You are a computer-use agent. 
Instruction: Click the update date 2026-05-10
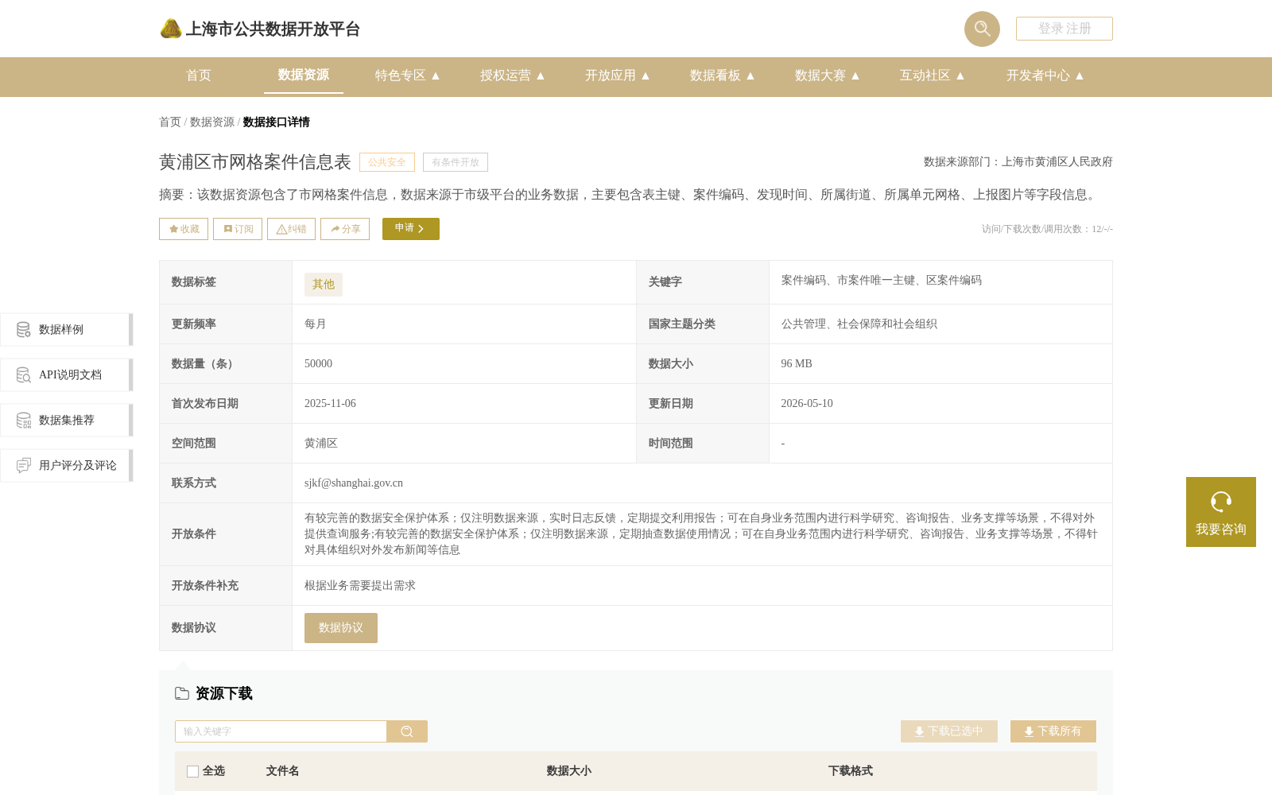807,403
